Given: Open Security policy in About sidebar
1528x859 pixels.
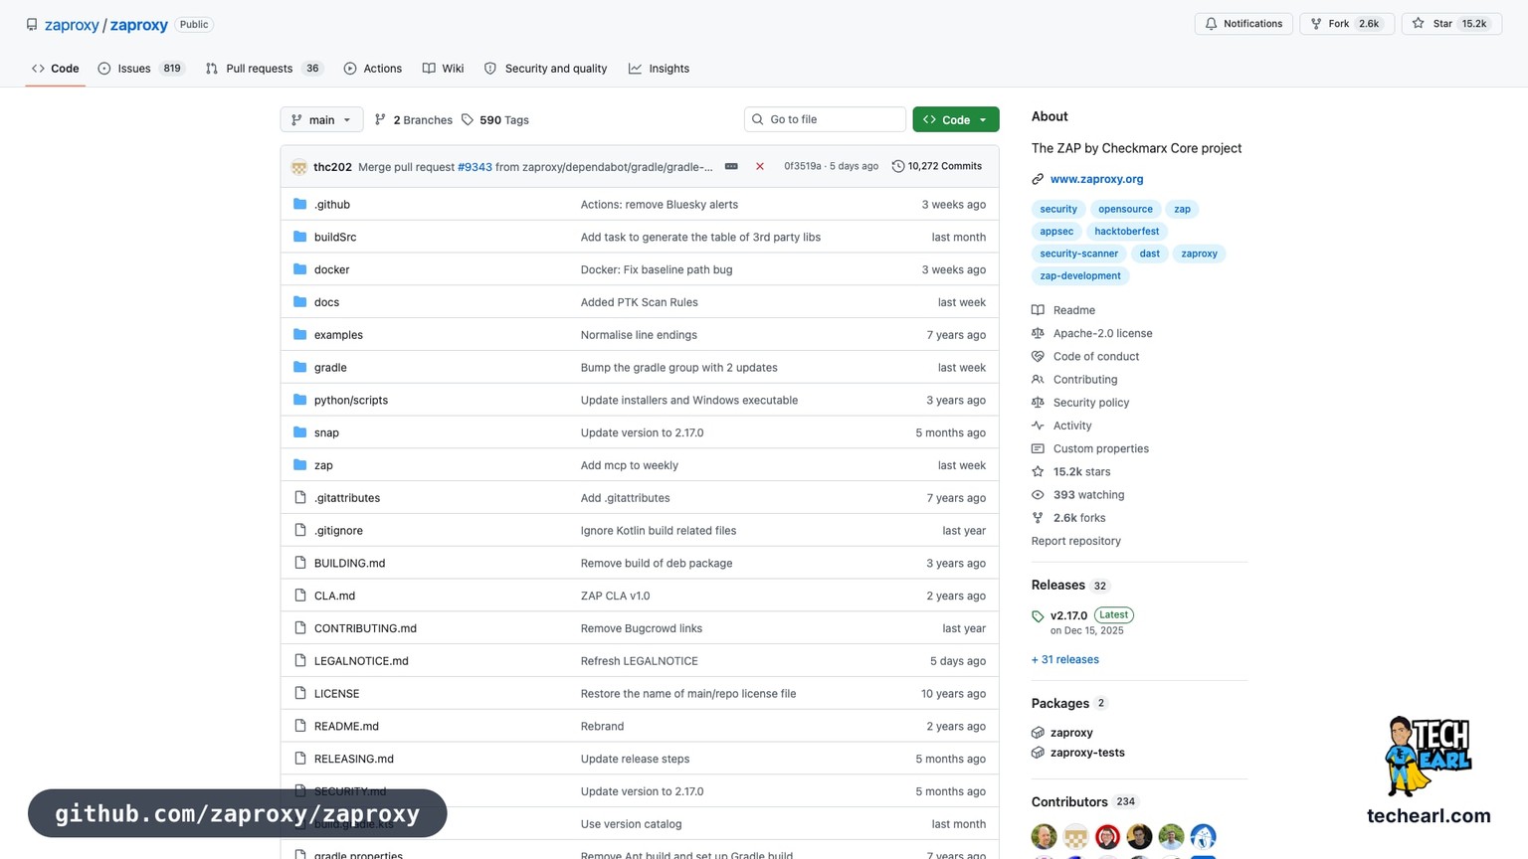Looking at the screenshot, I should tap(1091, 403).
